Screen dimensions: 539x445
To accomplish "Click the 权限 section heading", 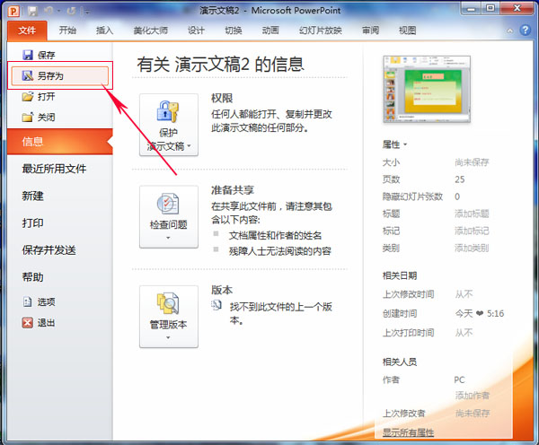I will coord(222,98).
